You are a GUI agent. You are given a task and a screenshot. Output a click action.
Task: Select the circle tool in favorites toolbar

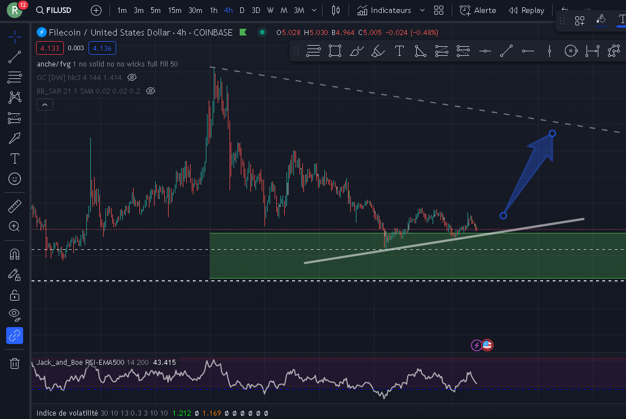571,51
